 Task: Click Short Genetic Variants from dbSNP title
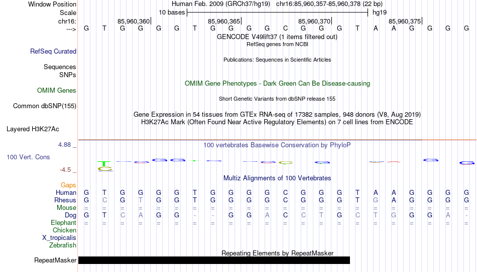(277, 99)
